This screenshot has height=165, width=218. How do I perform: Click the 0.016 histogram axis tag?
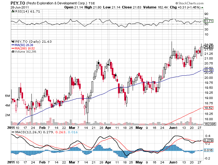[x=208, y=150]
